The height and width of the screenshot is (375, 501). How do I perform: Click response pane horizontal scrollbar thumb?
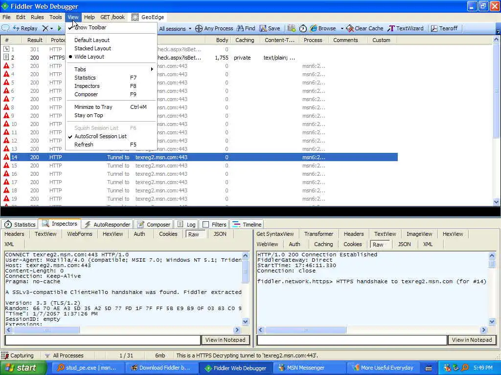305,330
